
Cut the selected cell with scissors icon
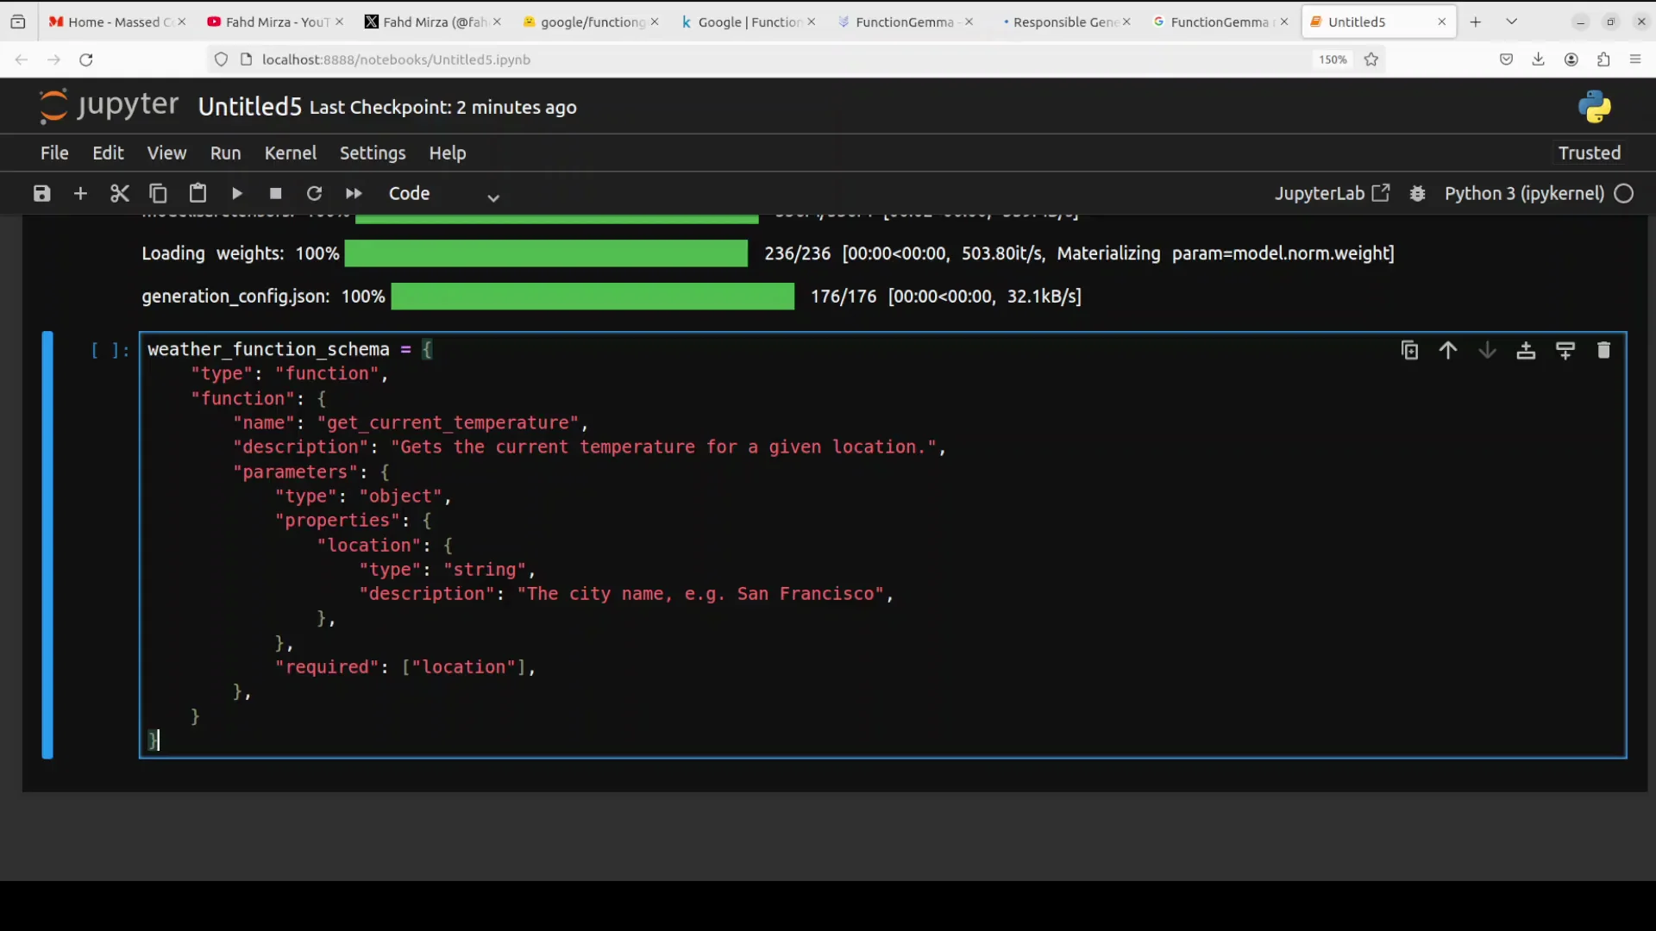[x=119, y=193]
